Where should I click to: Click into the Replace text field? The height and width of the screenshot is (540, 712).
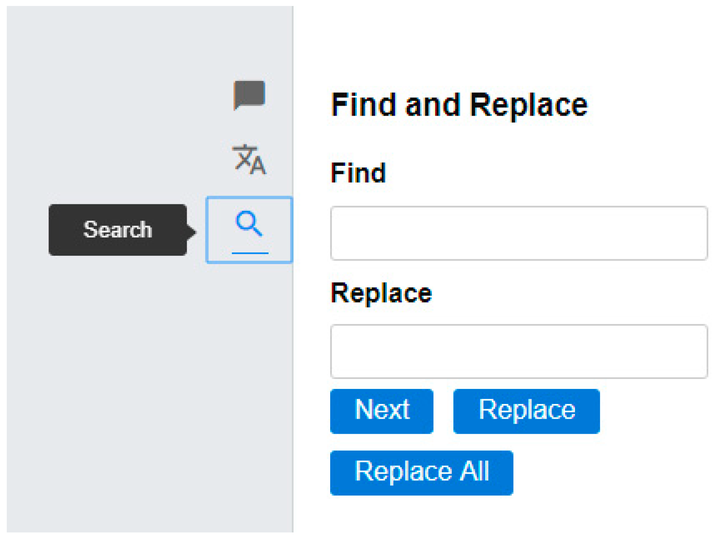519,352
